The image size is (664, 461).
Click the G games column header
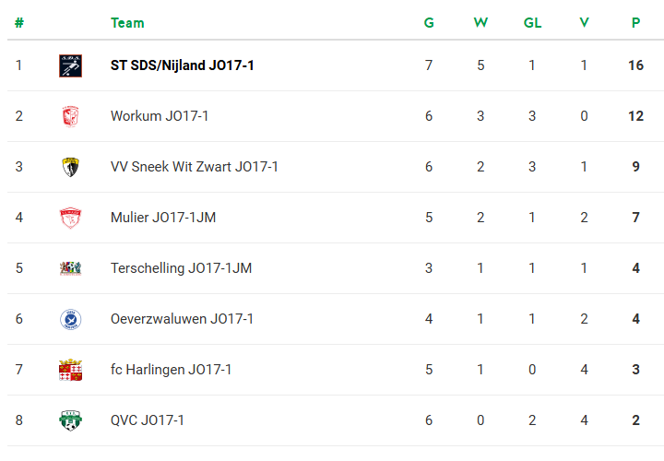point(429,23)
